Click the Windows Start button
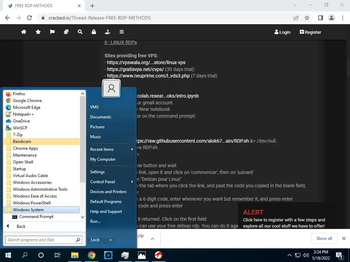 (8, 255)
